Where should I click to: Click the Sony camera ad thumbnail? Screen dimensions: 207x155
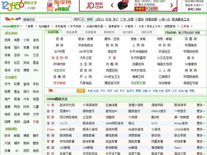coord(123,5)
